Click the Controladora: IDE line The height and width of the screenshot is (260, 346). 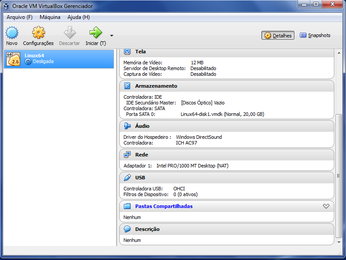(x=142, y=97)
